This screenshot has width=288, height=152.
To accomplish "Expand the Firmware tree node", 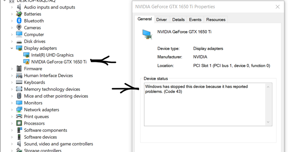I will tap(12, 69).
